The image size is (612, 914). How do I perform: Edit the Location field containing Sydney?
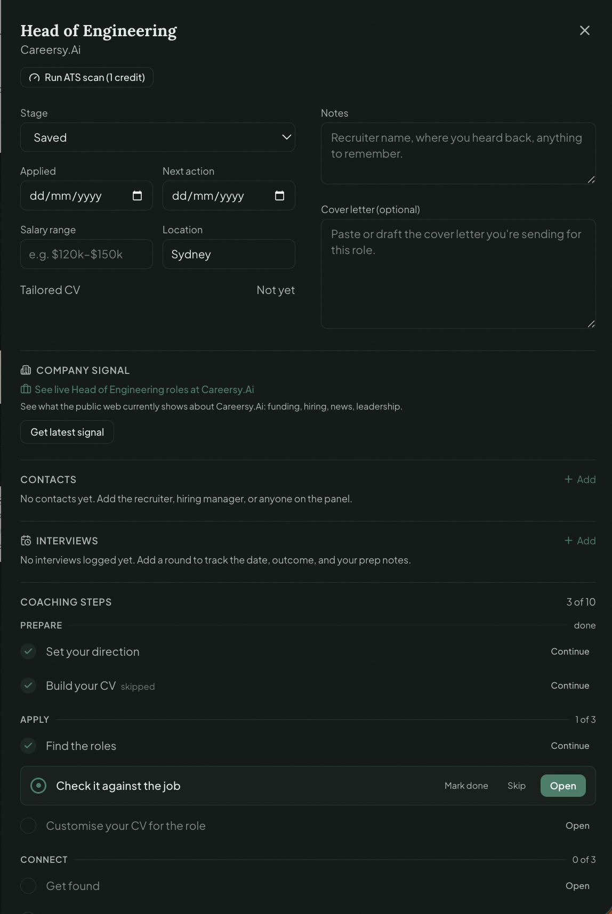coord(229,254)
